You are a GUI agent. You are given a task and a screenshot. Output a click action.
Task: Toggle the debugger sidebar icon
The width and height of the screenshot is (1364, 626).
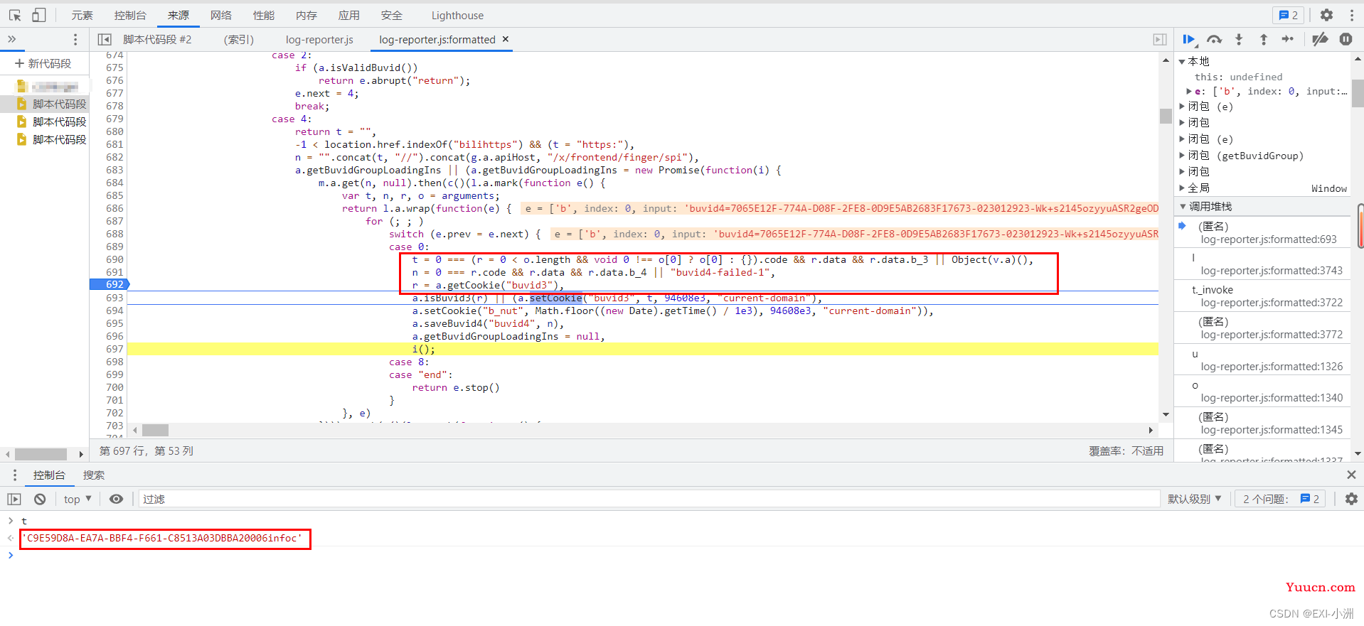[1159, 39]
